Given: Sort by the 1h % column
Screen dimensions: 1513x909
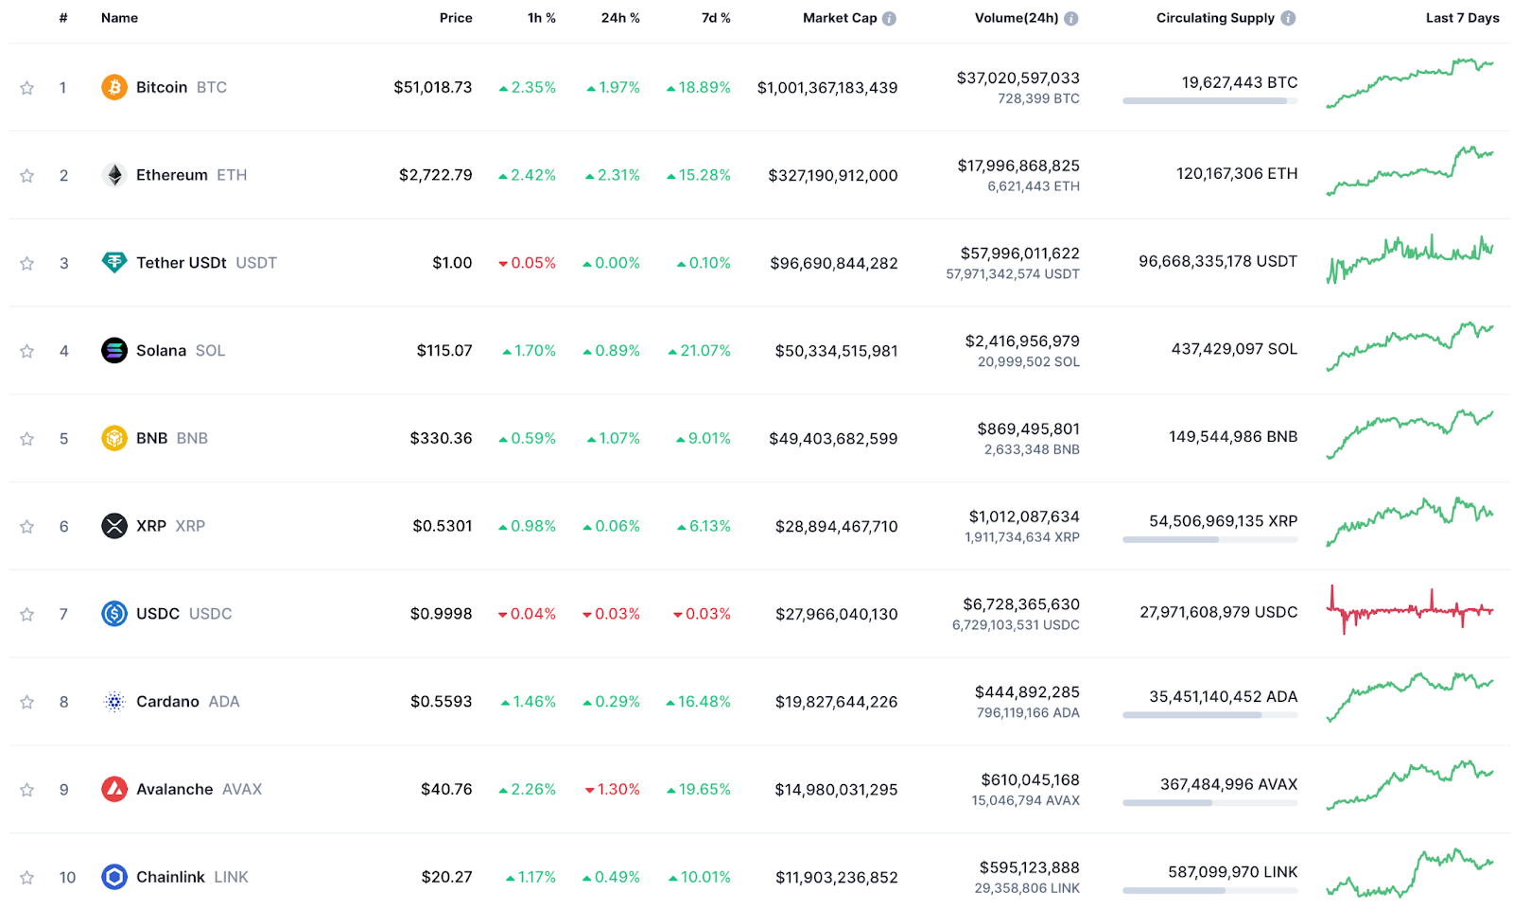Looking at the screenshot, I should (542, 18).
